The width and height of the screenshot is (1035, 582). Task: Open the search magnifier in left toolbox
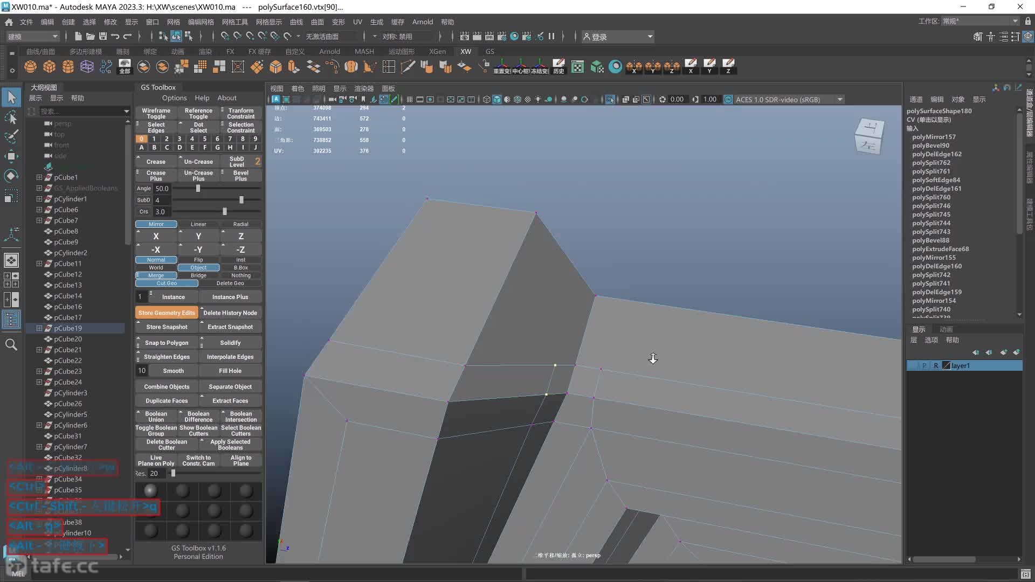tap(11, 345)
